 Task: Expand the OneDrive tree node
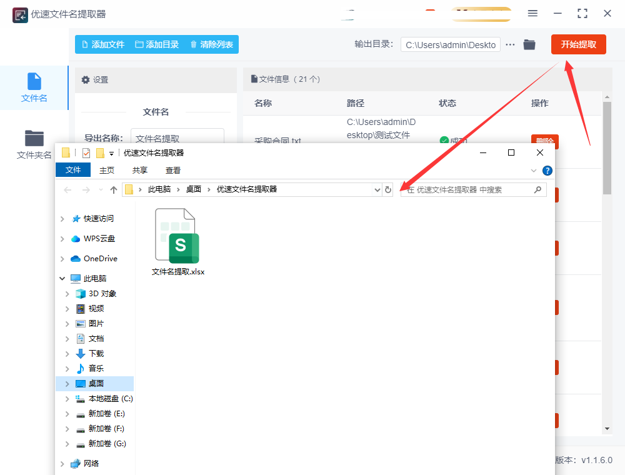click(x=62, y=259)
